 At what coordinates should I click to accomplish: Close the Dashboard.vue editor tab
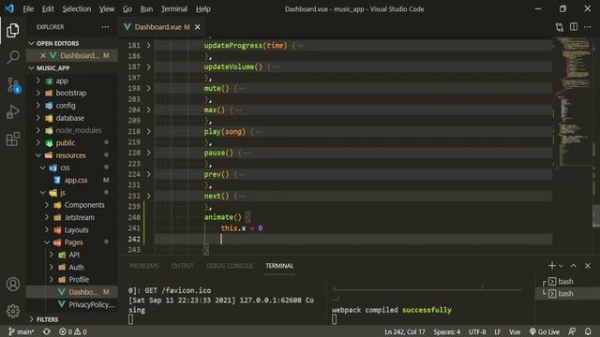[x=198, y=27]
